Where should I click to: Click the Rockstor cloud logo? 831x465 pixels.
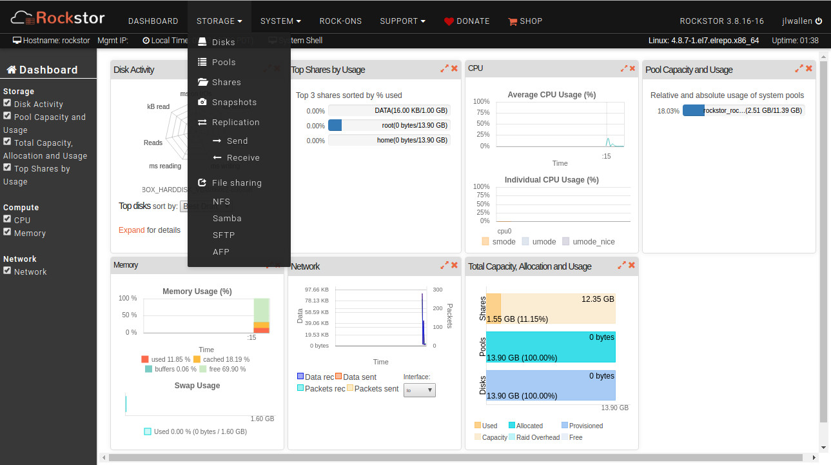point(57,17)
